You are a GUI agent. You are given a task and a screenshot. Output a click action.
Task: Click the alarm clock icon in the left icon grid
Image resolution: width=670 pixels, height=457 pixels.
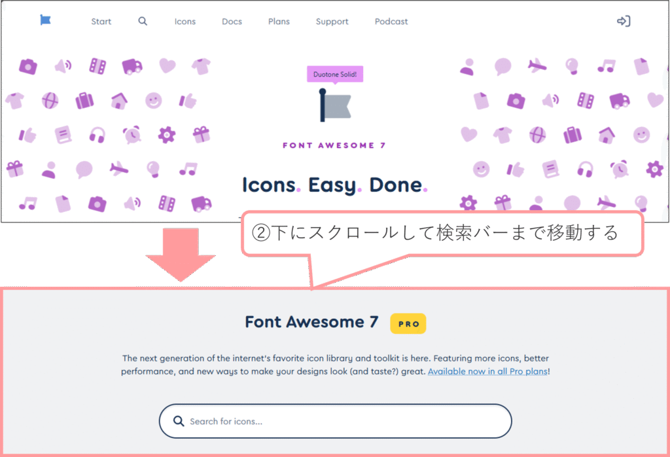[x=132, y=135]
